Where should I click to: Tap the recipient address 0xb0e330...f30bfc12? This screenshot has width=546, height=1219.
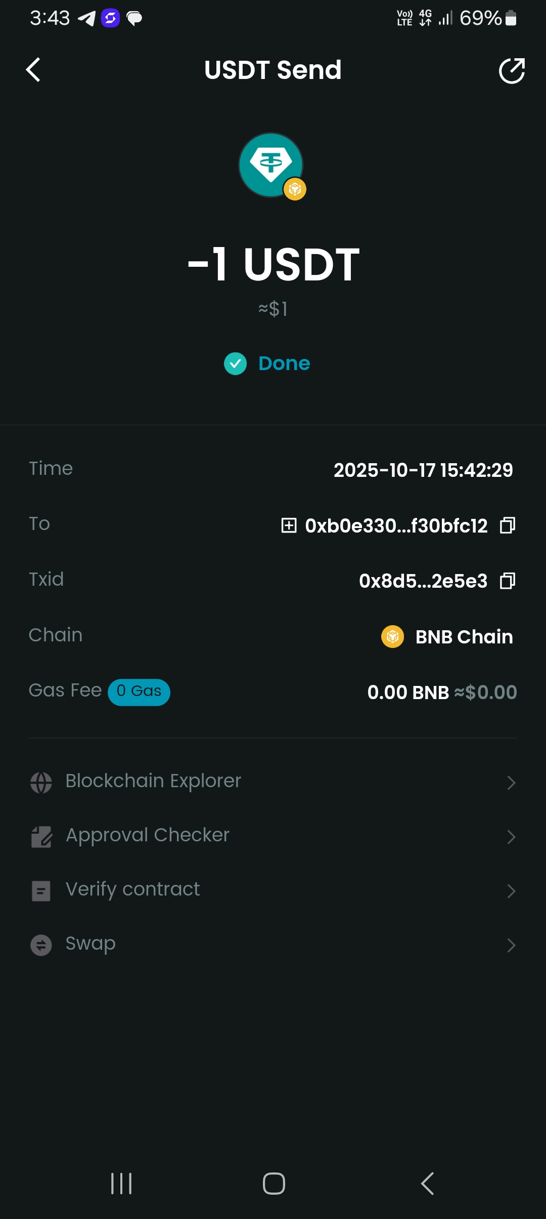click(x=396, y=526)
